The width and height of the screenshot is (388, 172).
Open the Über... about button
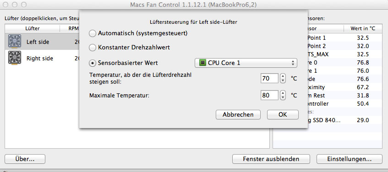pyautogui.click(x=25, y=159)
